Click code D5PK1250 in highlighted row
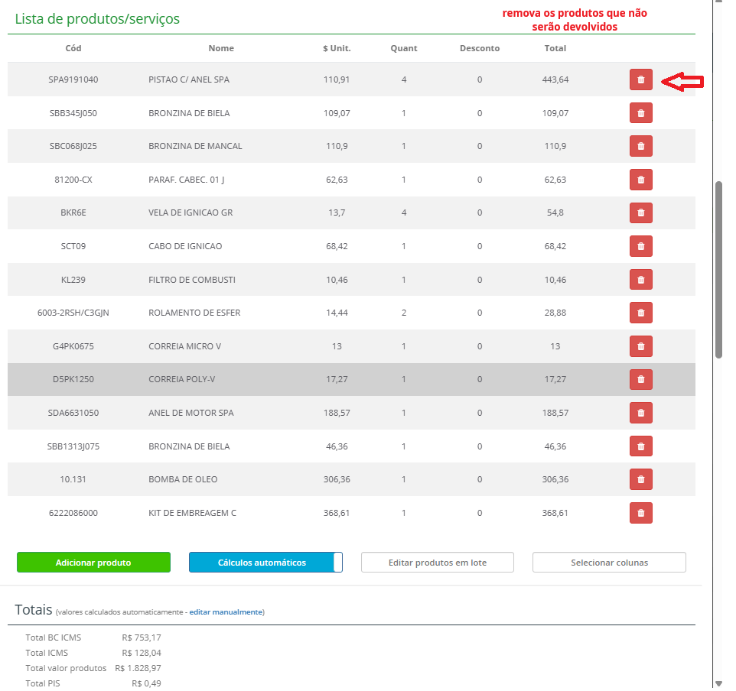 coord(73,379)
